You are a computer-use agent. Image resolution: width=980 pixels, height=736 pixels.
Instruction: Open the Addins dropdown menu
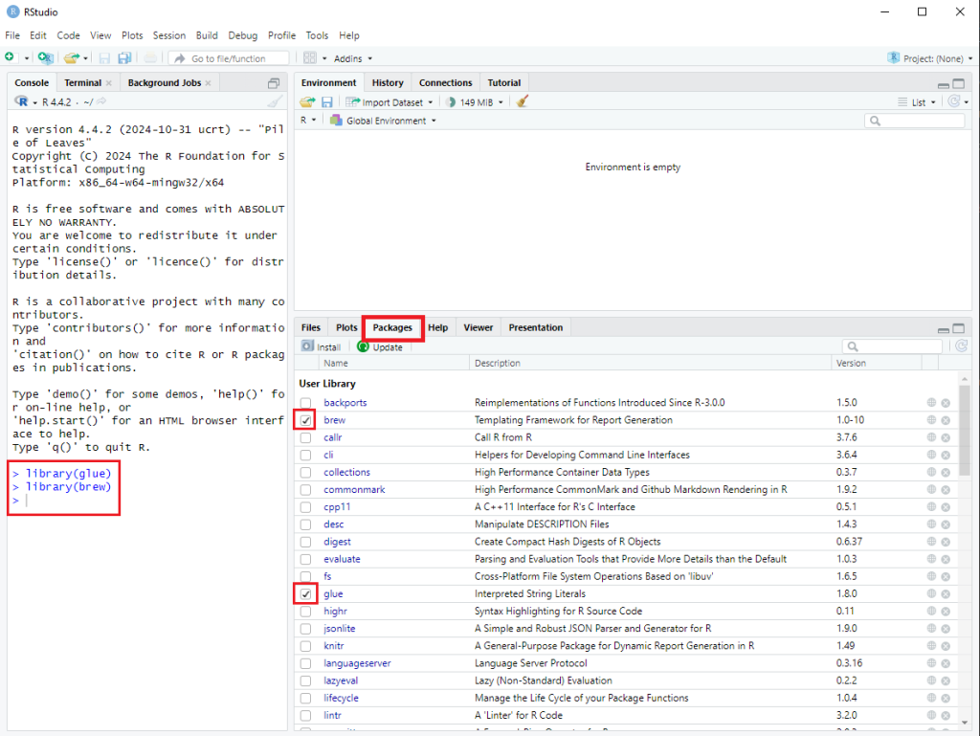tap(352, 58)
